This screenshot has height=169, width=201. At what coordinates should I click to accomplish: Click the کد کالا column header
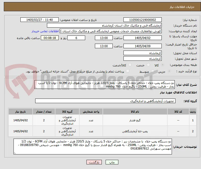click(178, 112)
